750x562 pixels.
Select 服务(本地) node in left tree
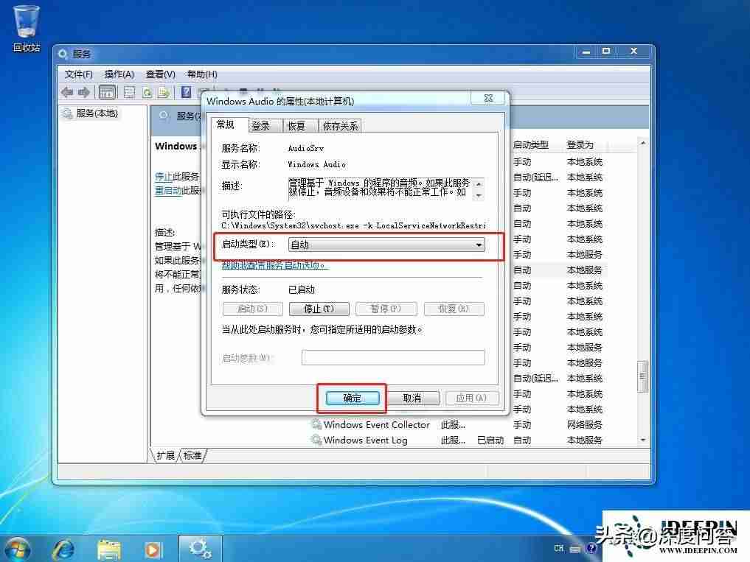(x=97, y=113)
